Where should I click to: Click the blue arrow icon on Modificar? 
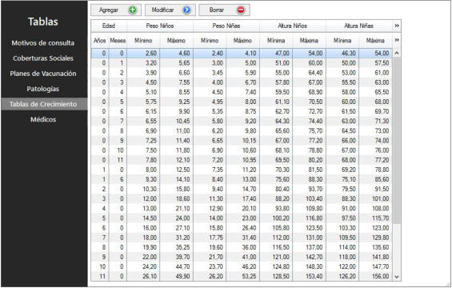(186, 10)
